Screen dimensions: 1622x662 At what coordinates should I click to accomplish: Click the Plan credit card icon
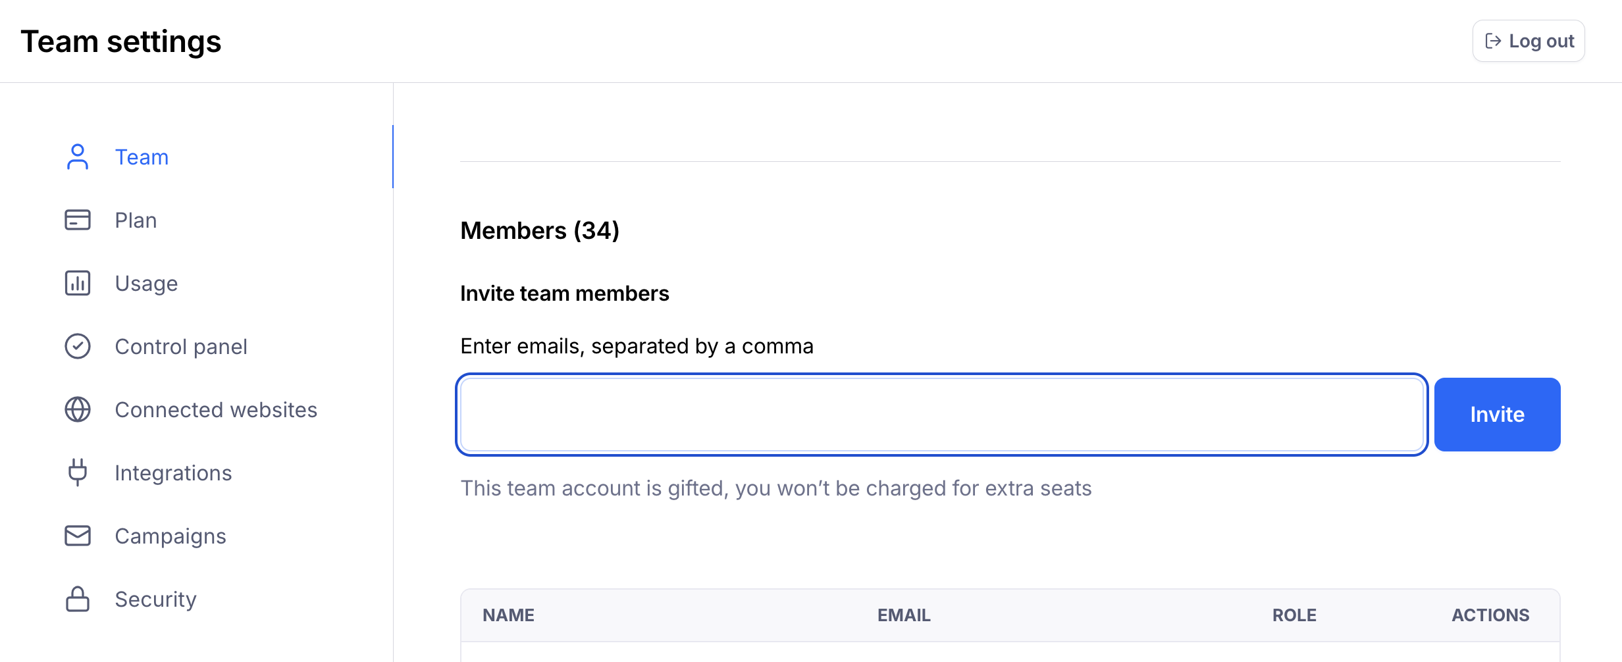click(x=78, y=220)
